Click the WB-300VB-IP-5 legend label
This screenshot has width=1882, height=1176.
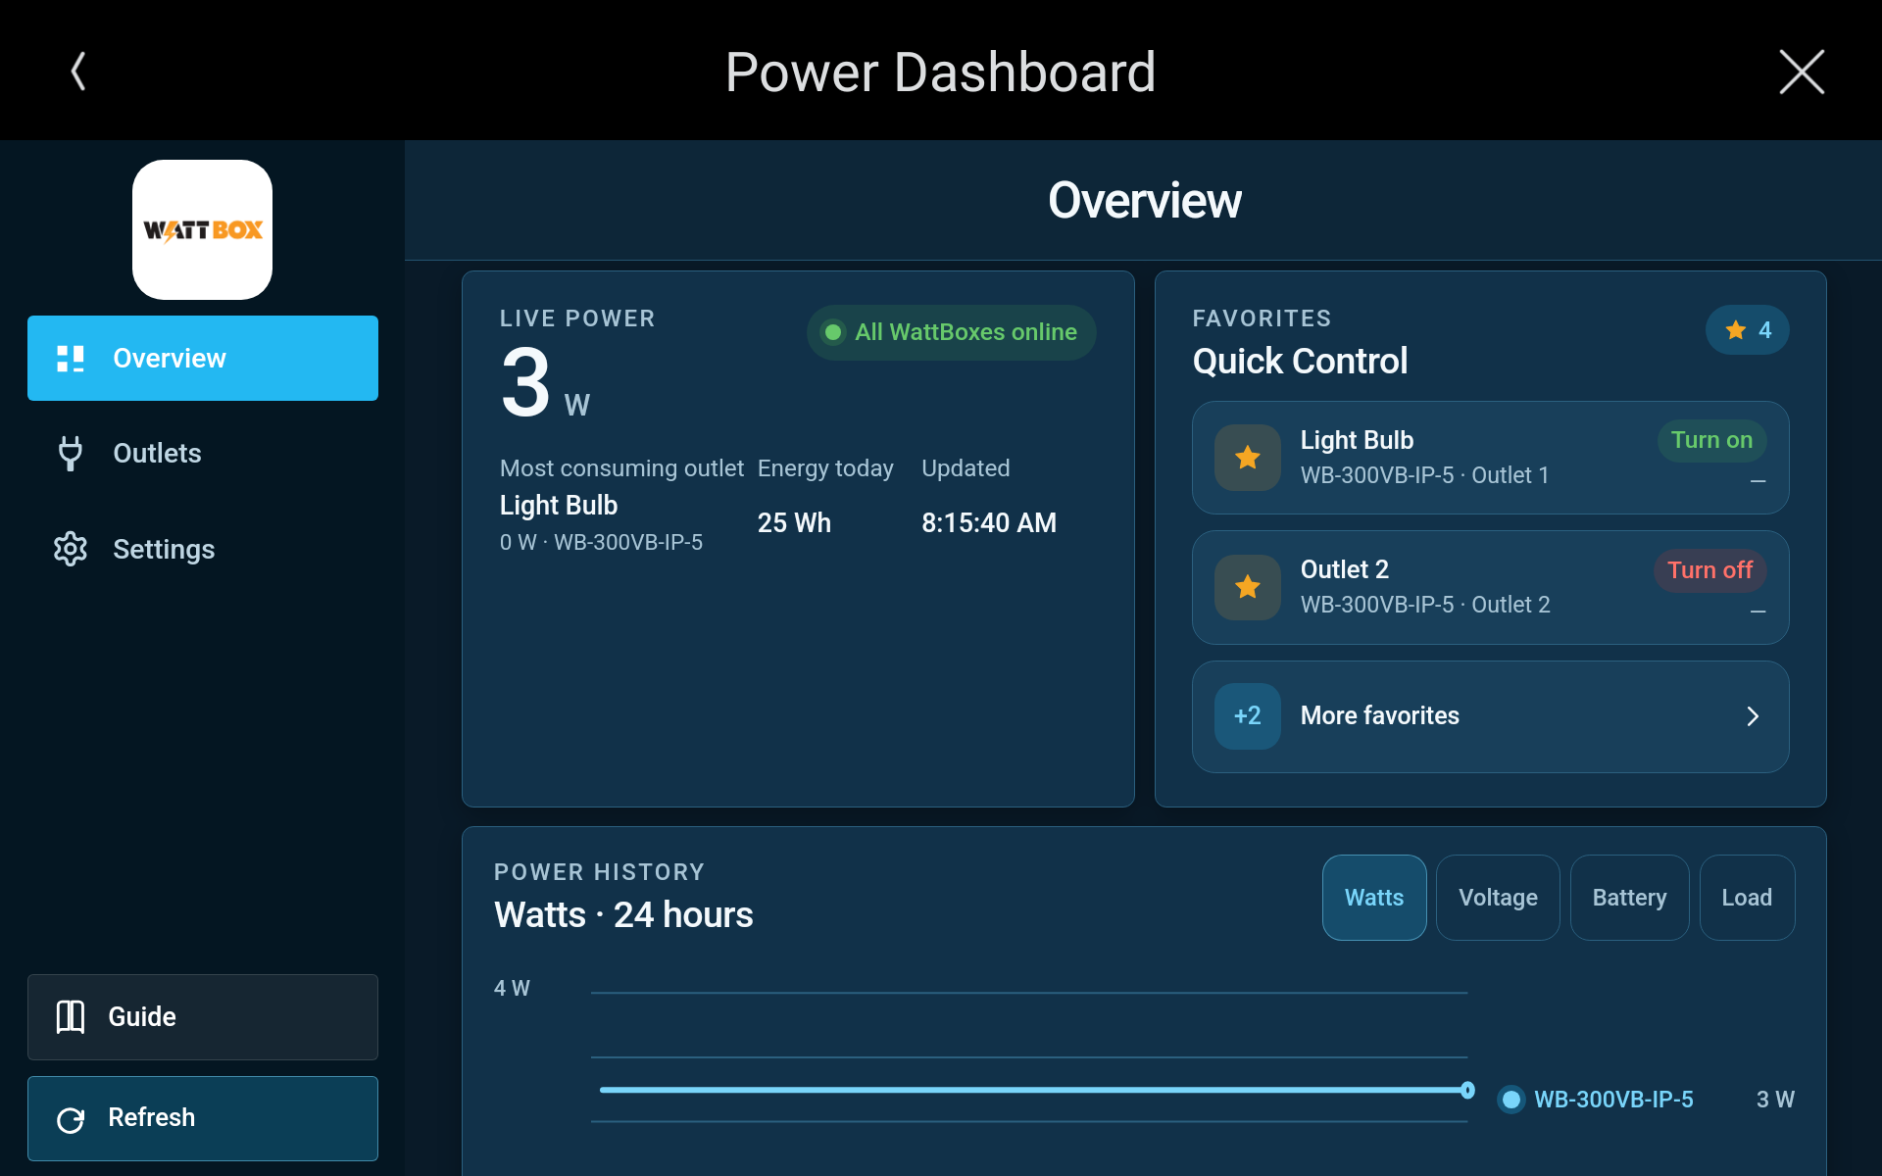point(1613,1100)
